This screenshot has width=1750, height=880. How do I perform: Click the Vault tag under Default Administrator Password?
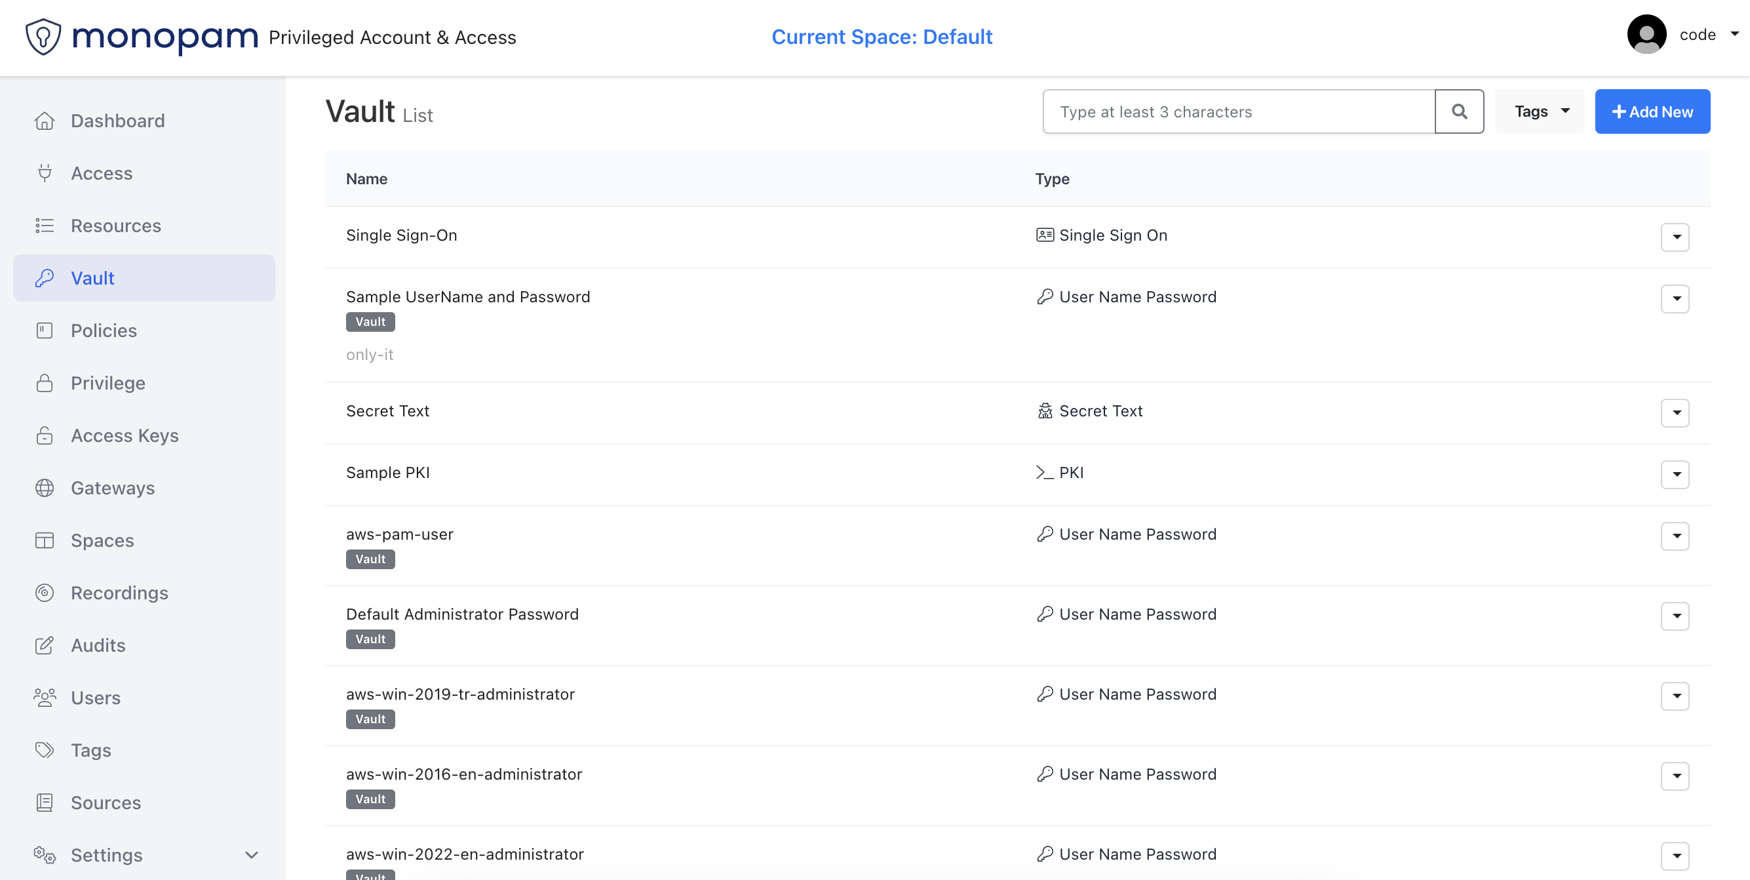tap(370, 639)
